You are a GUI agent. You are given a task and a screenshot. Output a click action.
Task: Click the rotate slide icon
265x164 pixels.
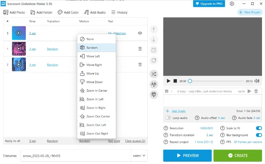154,60
